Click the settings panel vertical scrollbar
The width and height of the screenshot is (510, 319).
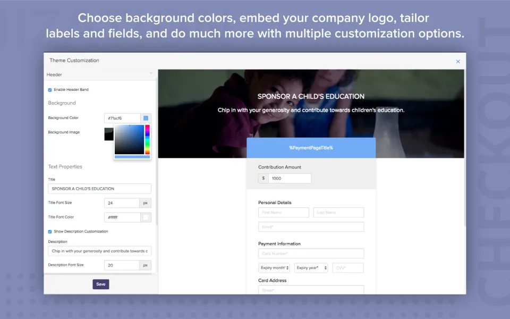[156, 152]
